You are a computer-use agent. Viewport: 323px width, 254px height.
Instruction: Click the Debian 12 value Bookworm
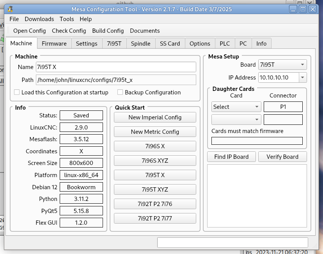[81, 187]
